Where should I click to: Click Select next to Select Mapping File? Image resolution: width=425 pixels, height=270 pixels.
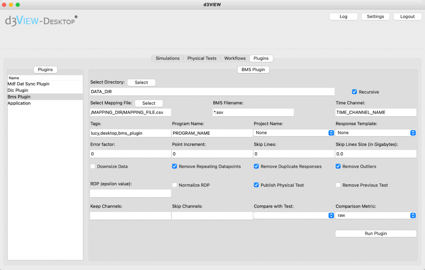pyautogui.click(x=149, y=103)
